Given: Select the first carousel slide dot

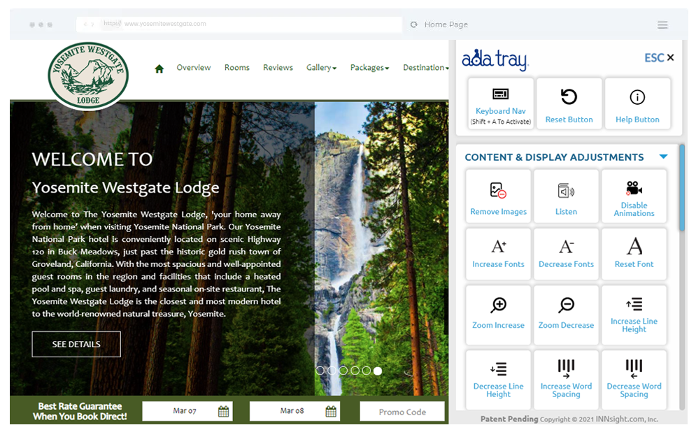Looking at the screenshot, I should tap(320, 371).
